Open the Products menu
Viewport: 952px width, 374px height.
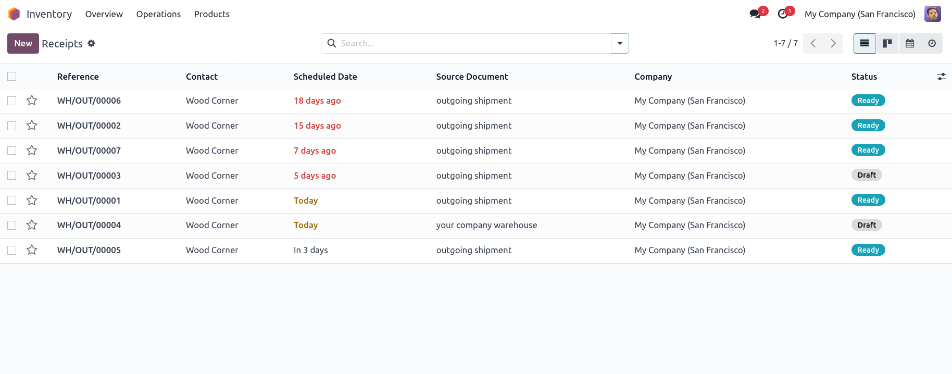[x=211, y=14]
